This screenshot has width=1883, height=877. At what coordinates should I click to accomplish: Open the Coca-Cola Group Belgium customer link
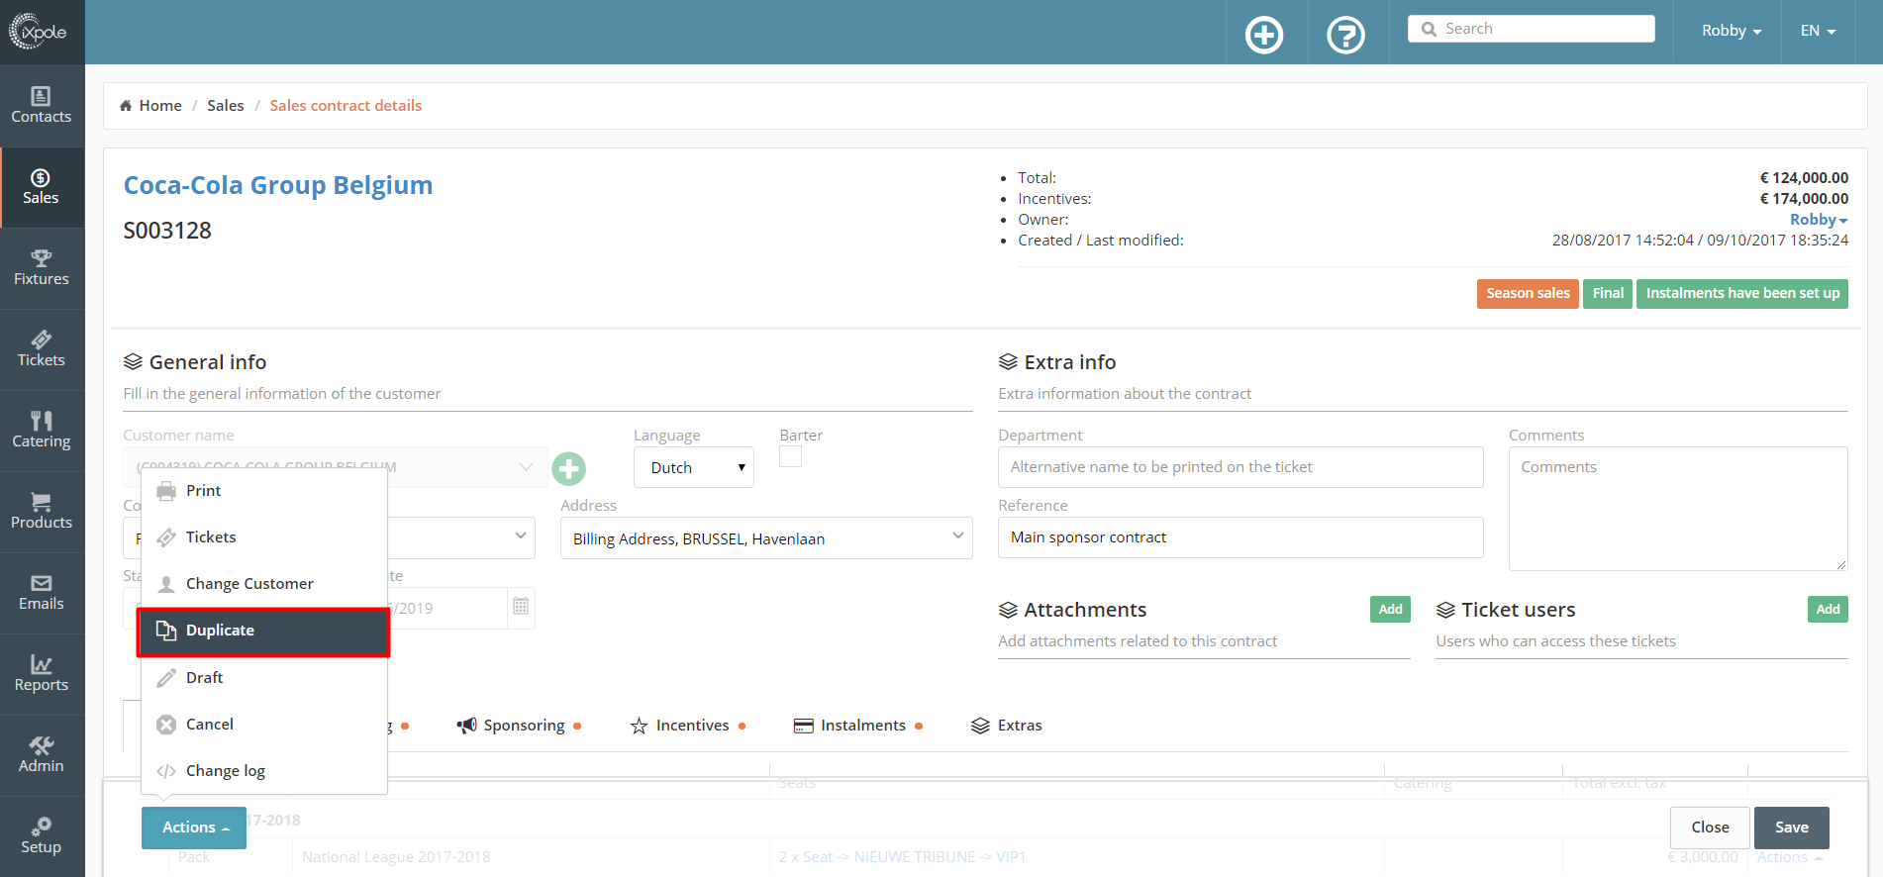point(278,185)
